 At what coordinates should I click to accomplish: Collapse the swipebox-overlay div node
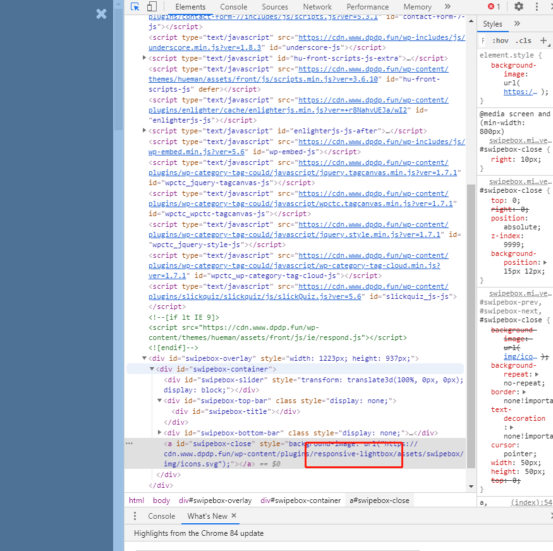click(144, 358)
